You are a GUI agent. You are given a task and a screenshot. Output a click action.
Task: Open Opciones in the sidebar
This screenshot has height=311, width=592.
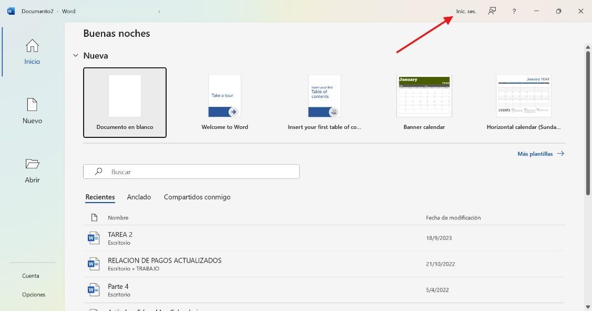[34, 295]
